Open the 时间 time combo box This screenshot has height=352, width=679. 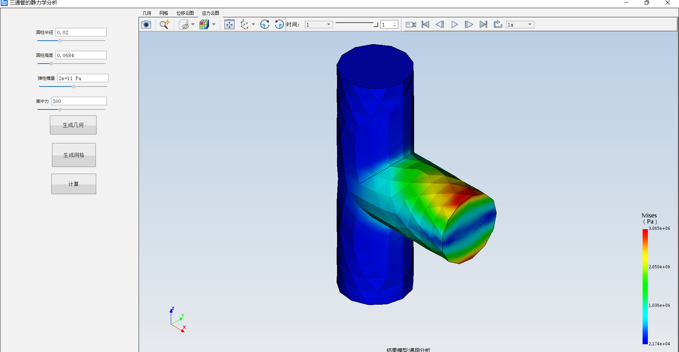pyautogui.click(x=319, y=25)
